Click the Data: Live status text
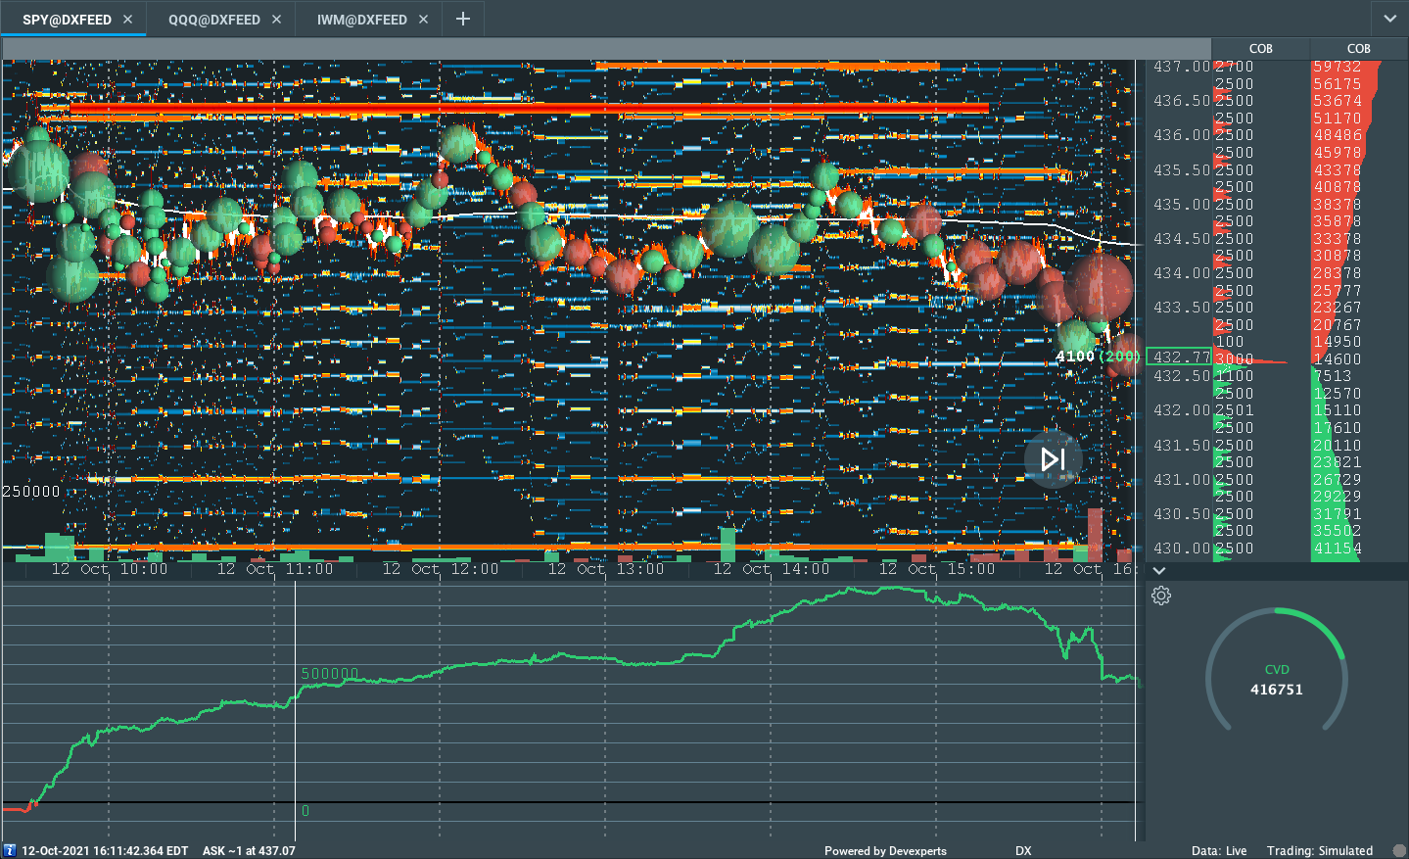 point(1219,851)
